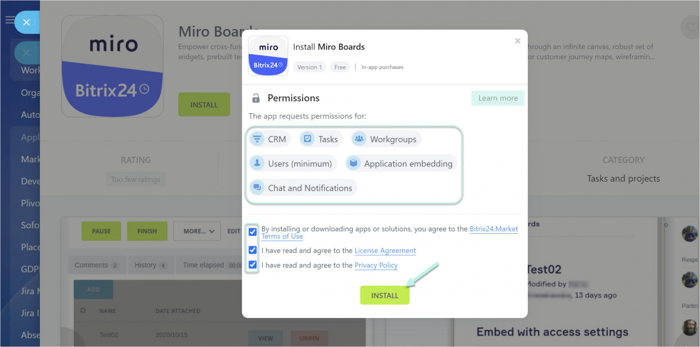Click the Free tag in dialog header
The image size is (700, 347).
(x=340, y=67)
